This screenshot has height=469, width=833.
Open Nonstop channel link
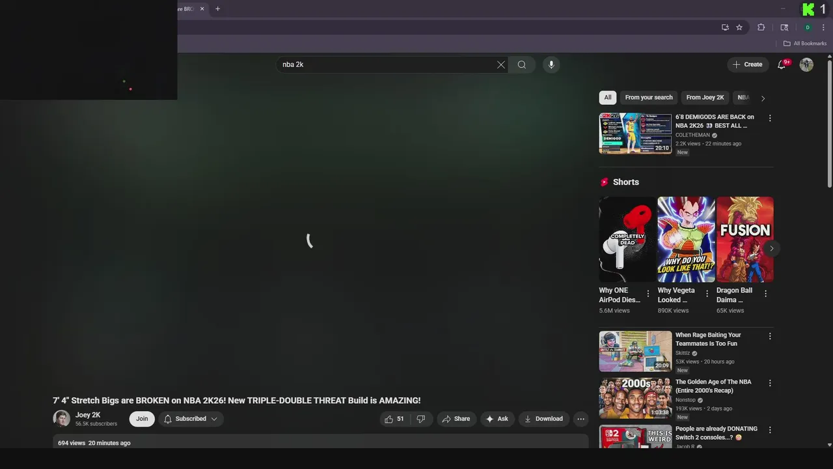coord(685,400)
